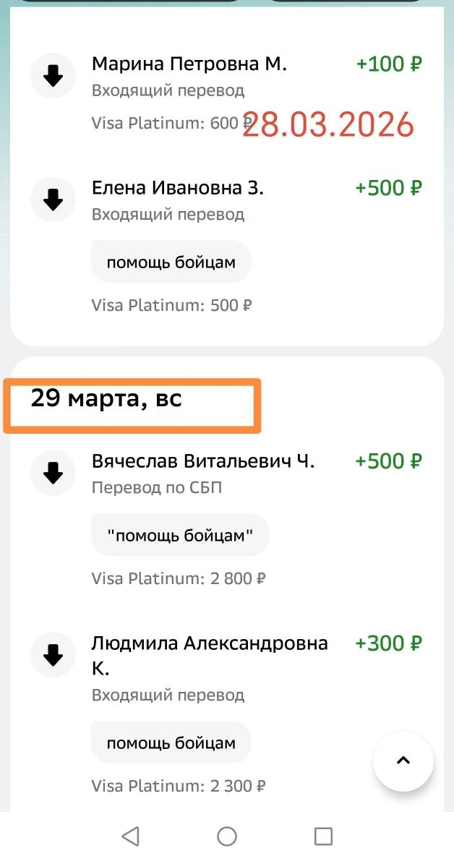Tap the +100 ₽ amount

389,64
